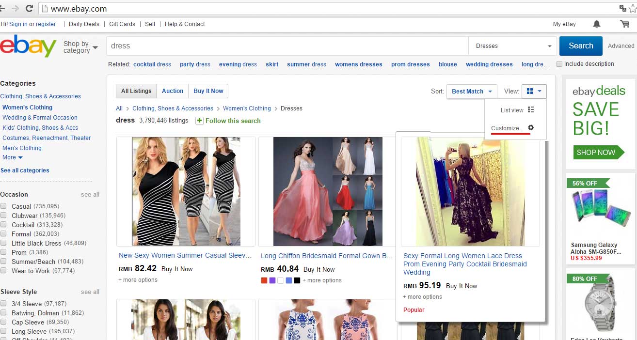Viewport: 637px width, 340px height.
Task: Enable the Cocktail occasion checkbox
Action: (3, 225)
